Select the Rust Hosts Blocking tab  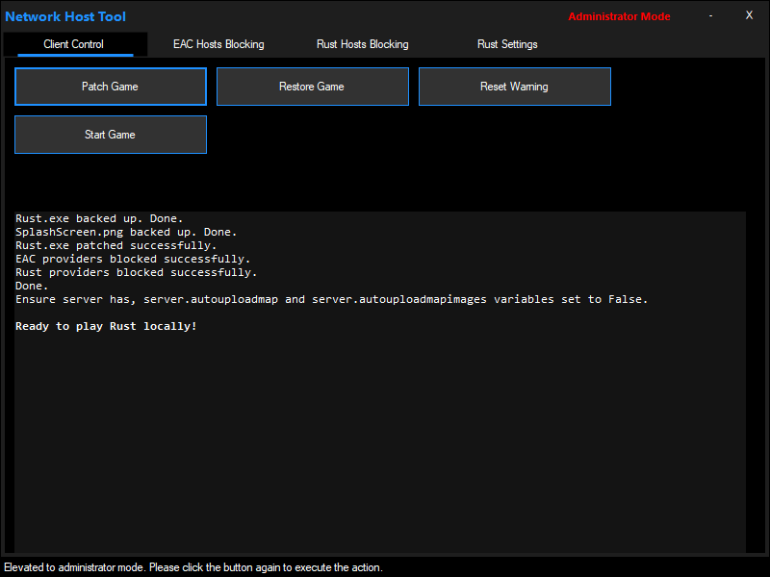click(362, 44)
